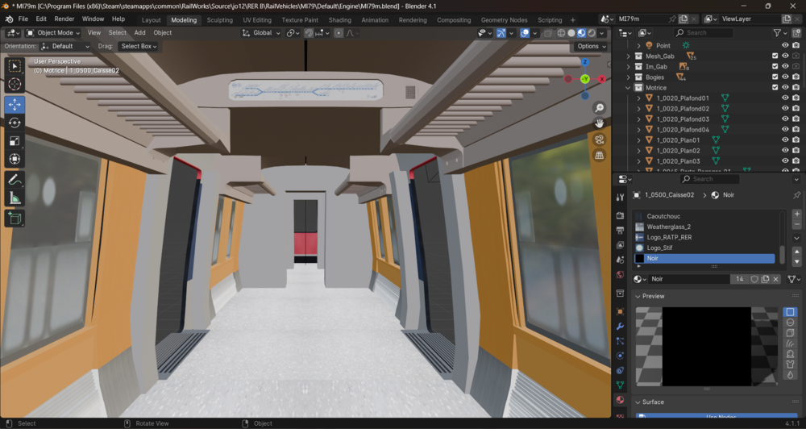806x429 pixels.
Task: Hide Mesh_Gab collection in viewport
Action: coord(785,56)
